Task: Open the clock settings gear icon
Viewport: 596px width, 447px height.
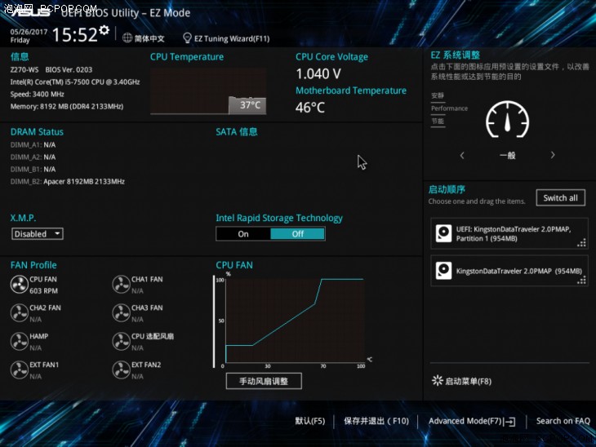Action: click(105, 30)
